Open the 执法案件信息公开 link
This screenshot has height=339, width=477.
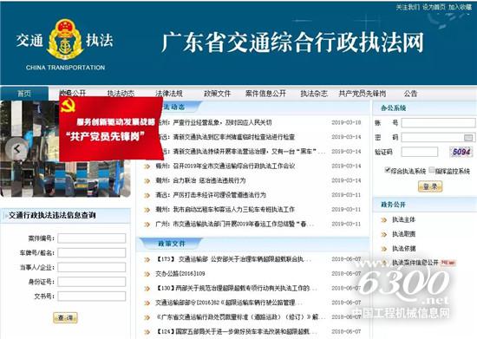415,263
